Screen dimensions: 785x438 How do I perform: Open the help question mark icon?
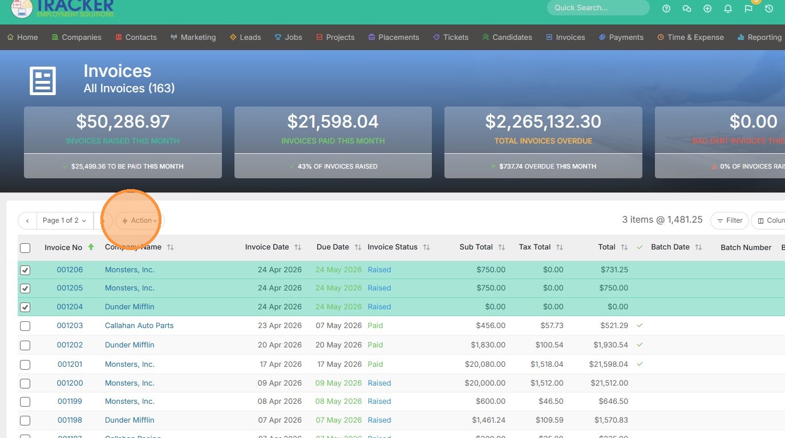(666, 9)
